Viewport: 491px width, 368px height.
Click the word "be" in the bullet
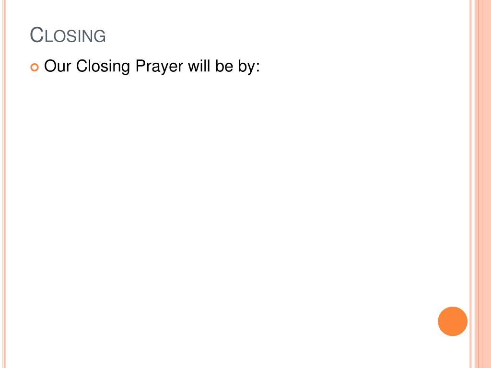tap(224, 66)
